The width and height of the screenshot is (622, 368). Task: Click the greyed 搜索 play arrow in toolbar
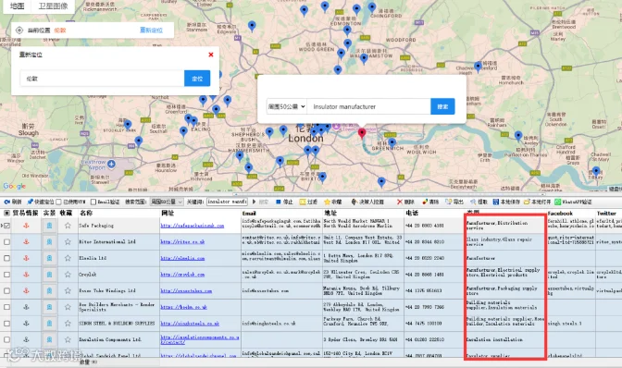(255, 202)
